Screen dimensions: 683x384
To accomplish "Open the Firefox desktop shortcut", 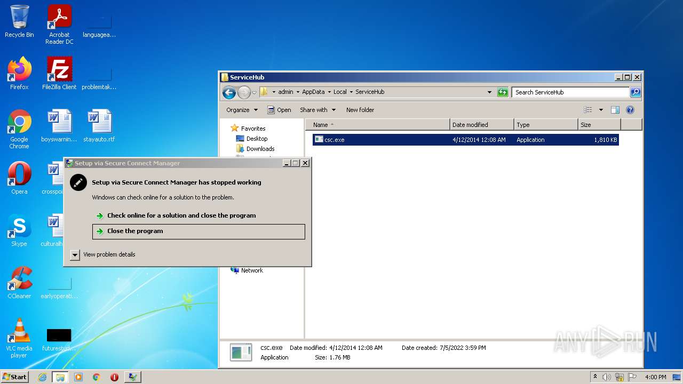I will tap(19, 74).
